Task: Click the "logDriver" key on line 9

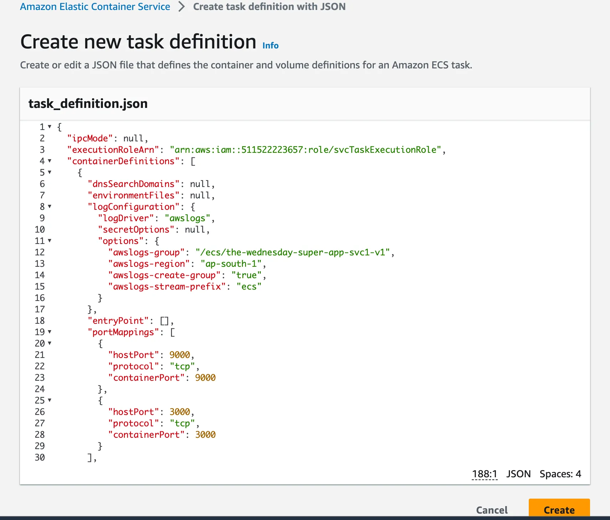Action: (126, 218)
